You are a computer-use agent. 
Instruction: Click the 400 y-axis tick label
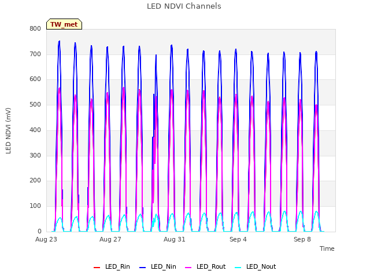coord(35,130)
